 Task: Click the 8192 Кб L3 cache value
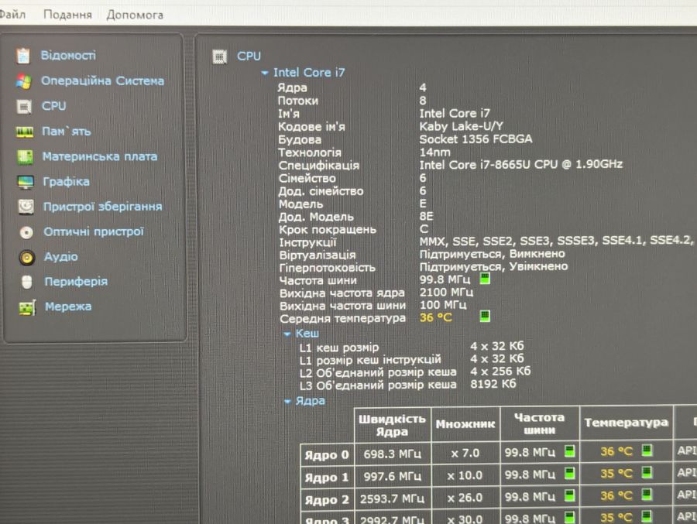click(493, 384)
